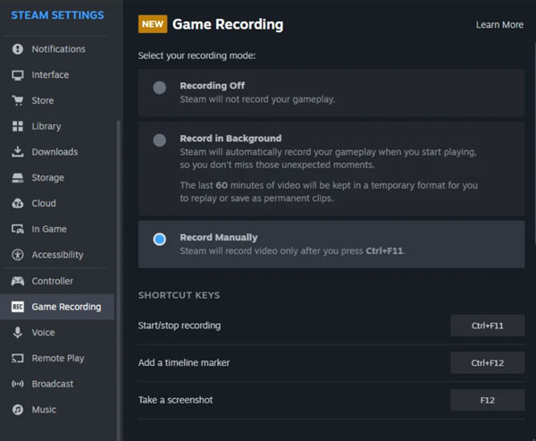Click 'Steam will not record your gameplay.' text
Image resolution: width=536 pixels, height=441 pixels.
(257, 99)
